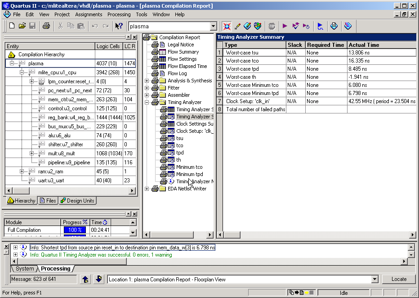Click the Locate button
The height and width of the screenshot is (298, 419).
(399, 279)
